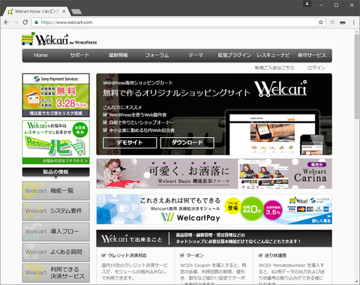Reload the page with the refresh icon
360x285 pixels.
pyautogui.click(x=25, y=22)
